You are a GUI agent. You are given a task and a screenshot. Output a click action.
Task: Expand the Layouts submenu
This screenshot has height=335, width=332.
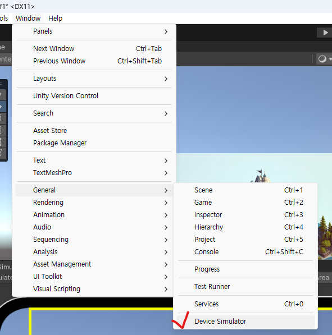click(x=94, y=79)
